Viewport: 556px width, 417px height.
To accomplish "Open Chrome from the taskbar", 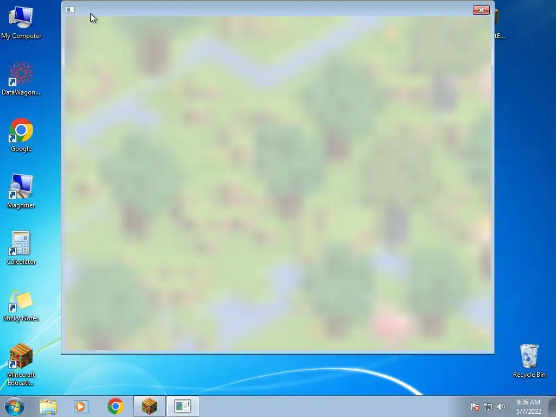I will [x=115, y=406].
